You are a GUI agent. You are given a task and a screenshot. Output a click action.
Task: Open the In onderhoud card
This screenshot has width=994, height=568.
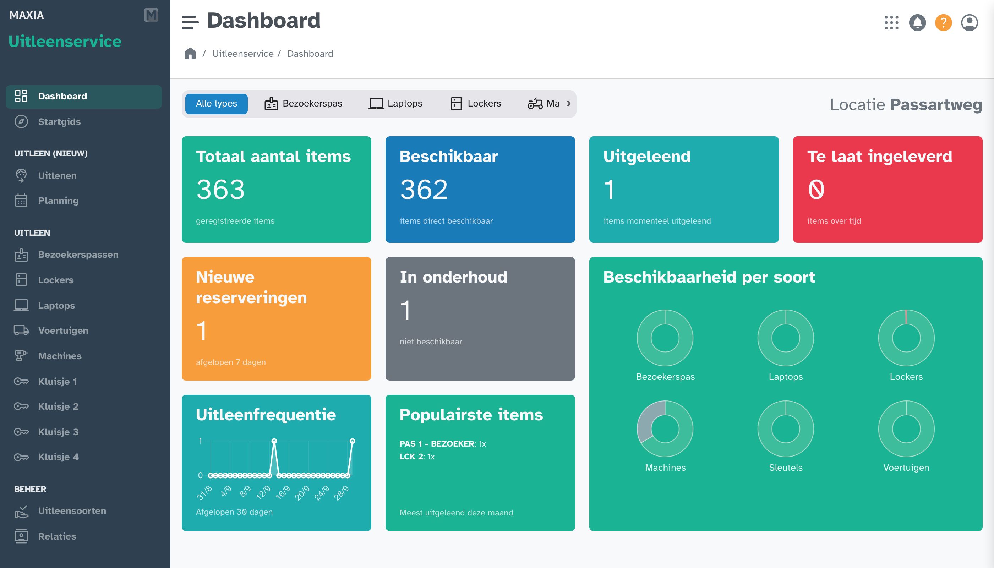[480, 318]
